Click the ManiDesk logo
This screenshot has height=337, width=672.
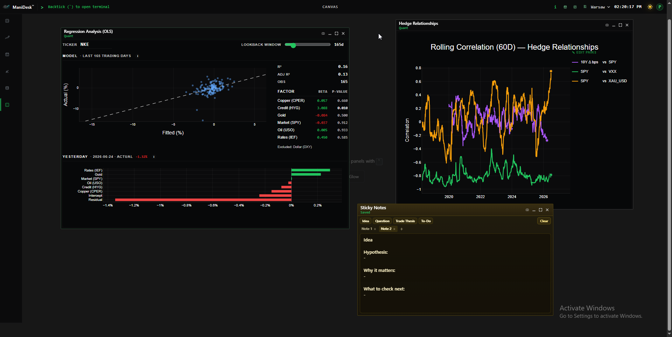[19, 7]
